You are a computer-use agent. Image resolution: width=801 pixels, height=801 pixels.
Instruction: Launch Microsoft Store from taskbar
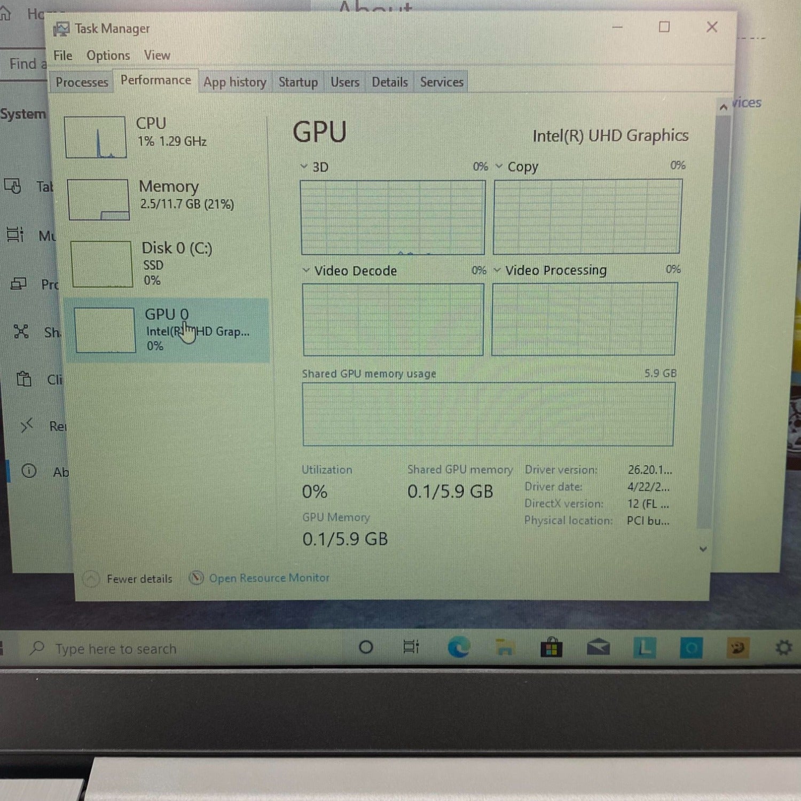tap(551, 648)
